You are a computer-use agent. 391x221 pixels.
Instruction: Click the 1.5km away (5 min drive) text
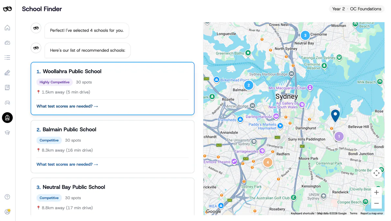[66, 92]
